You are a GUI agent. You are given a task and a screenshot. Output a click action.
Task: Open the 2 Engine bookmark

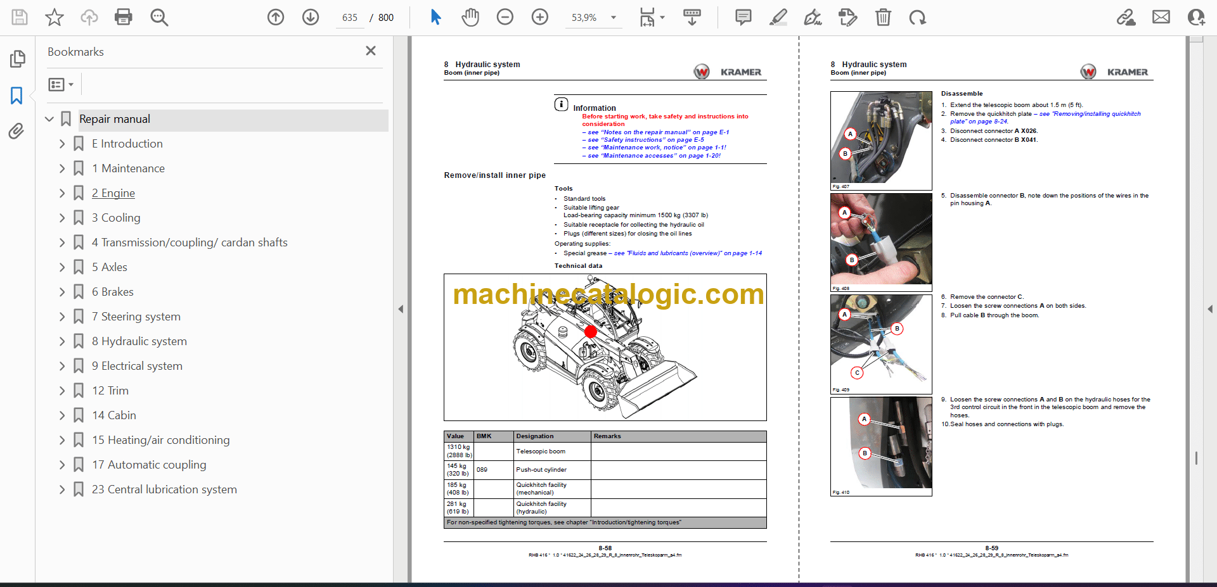[x=113, y=193]
